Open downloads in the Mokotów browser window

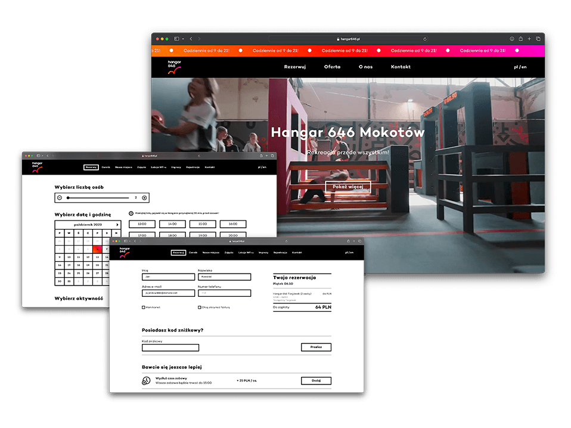click(511, 39)
